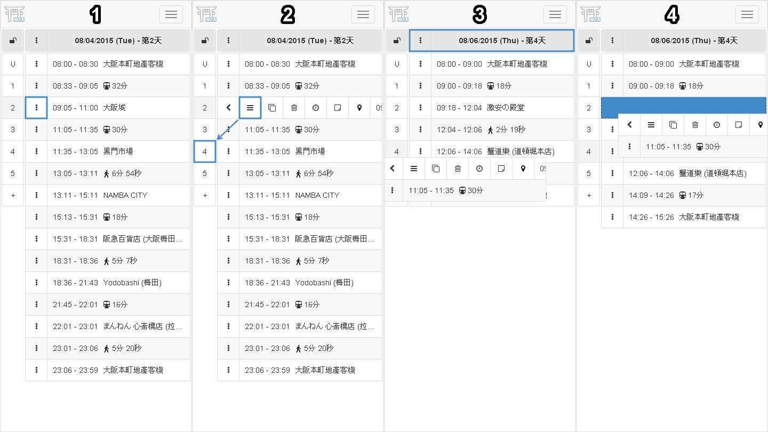Toggle the lock button in panel 3's header

click(x=397, y=41)
